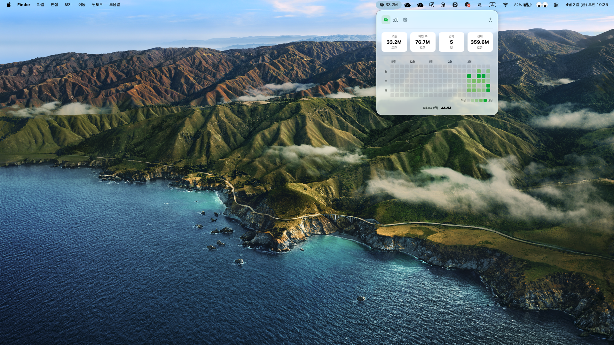
Task: Click the 전체 359.6M token card
Action: pyautogui.click(x=480, y=42)
